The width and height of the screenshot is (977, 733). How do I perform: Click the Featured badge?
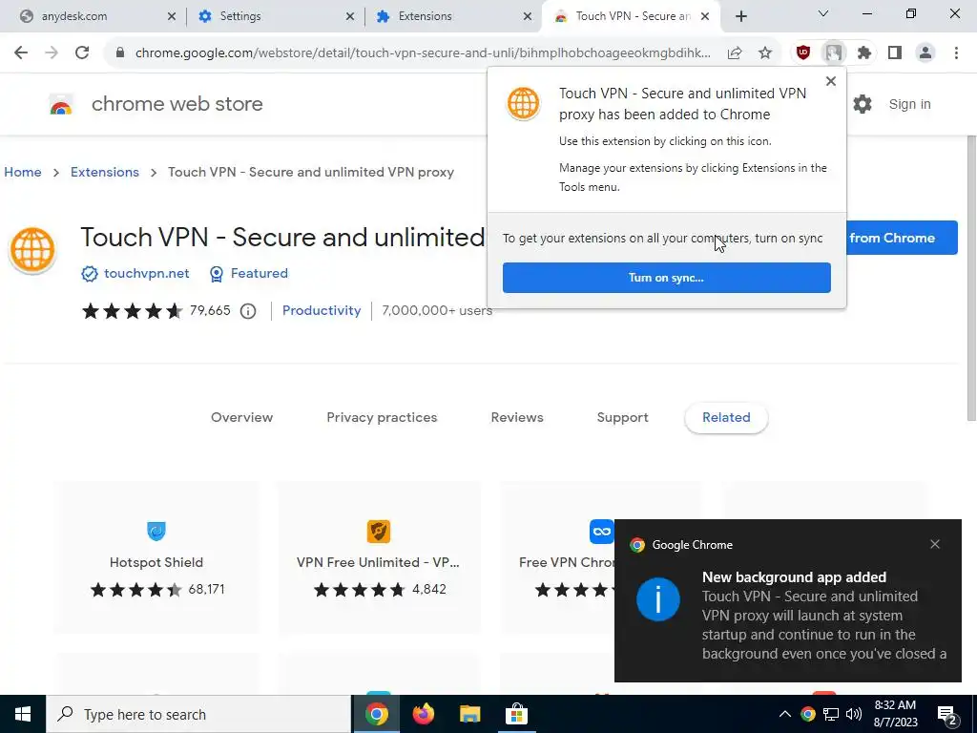[x=249, y=274]
